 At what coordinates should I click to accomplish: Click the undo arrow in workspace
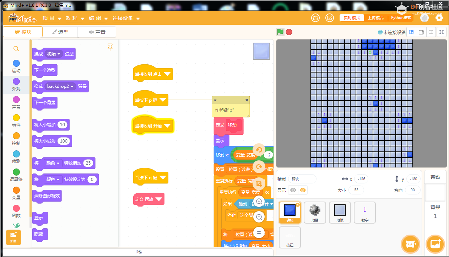259,150
